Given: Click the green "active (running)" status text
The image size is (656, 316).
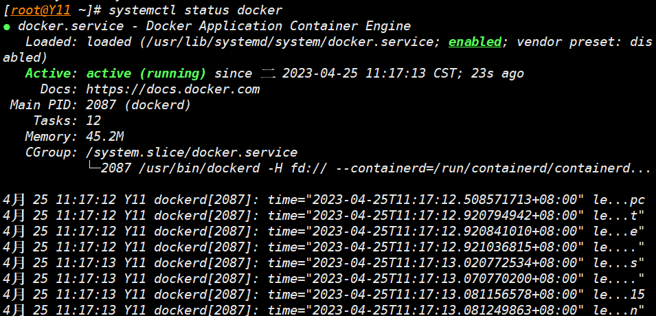Looking at the screenshot, I should [146, 74].
